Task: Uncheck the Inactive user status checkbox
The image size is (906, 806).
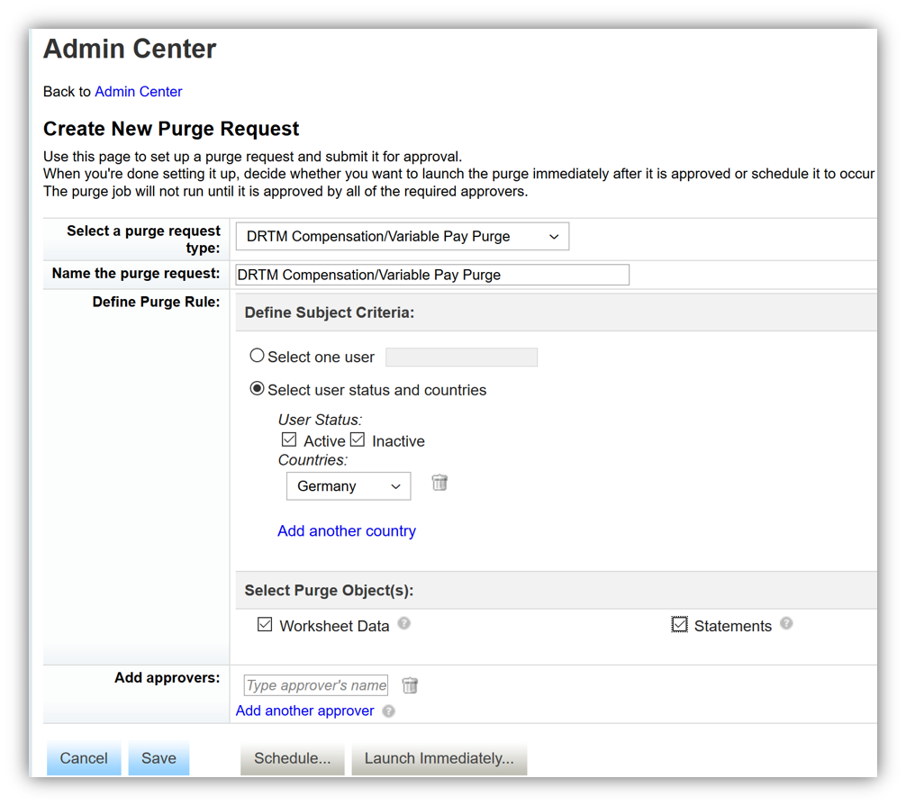Action: click(358, 439)
